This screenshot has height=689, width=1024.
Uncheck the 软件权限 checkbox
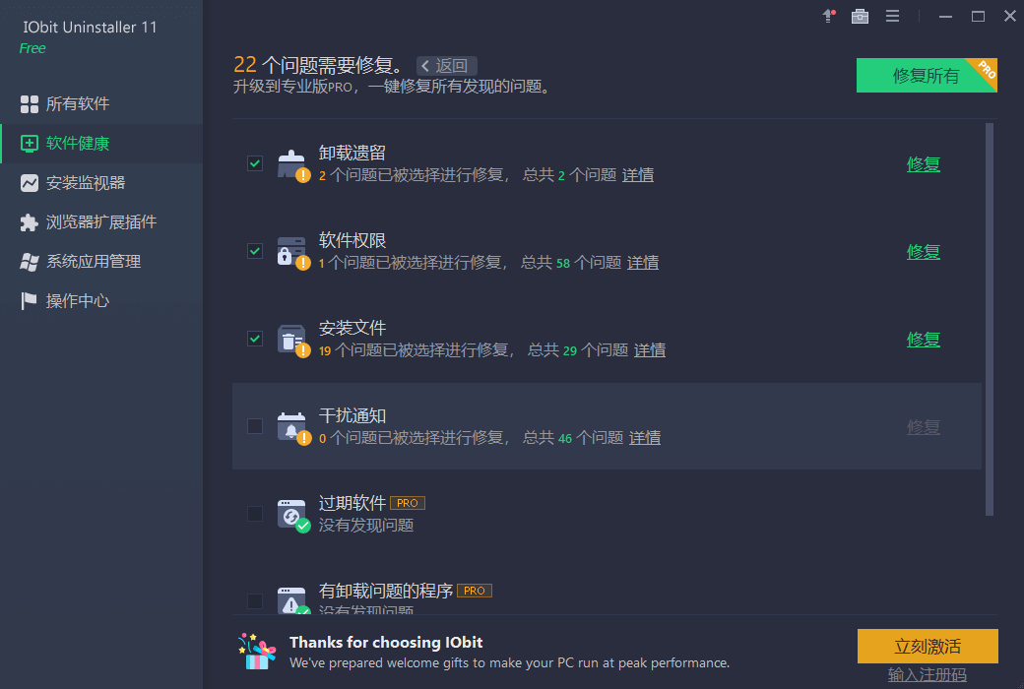click(255, 251)
